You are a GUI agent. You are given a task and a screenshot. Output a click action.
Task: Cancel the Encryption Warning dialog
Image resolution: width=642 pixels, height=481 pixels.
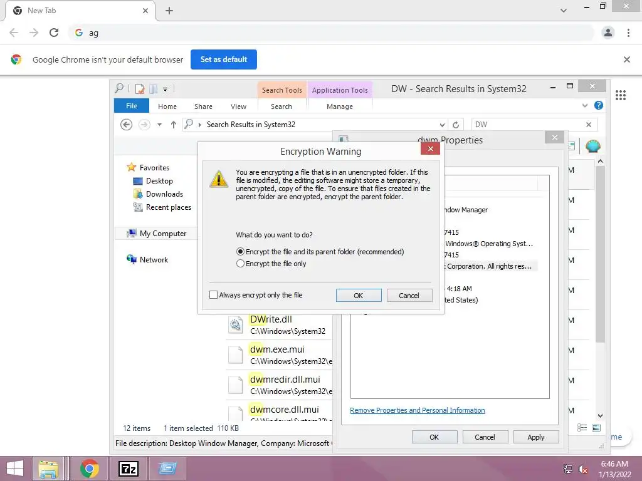click(409, 296)
